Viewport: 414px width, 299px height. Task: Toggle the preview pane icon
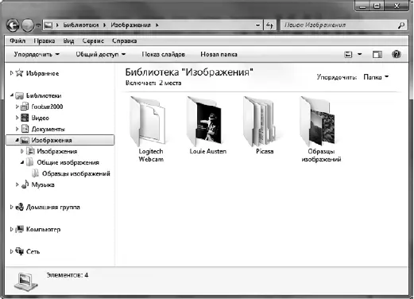tap(377, 54)
